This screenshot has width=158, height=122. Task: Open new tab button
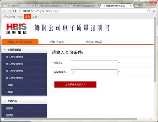pyautogui.click(x=137, y=6)
